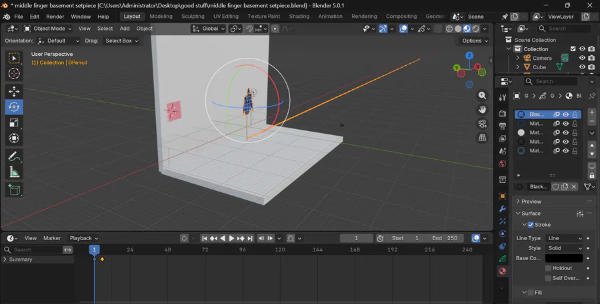Add a new material slot with plus
600x304 pixels.
click(x=591, y=113)
